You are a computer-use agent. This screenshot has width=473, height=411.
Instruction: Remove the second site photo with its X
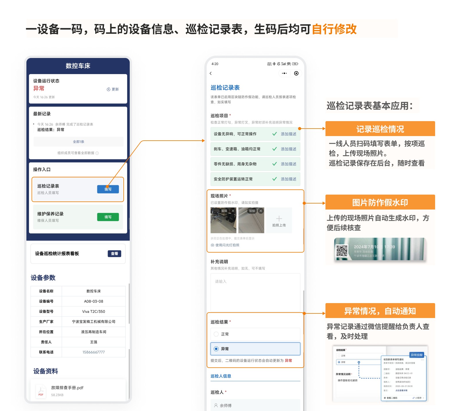(261, 211)
